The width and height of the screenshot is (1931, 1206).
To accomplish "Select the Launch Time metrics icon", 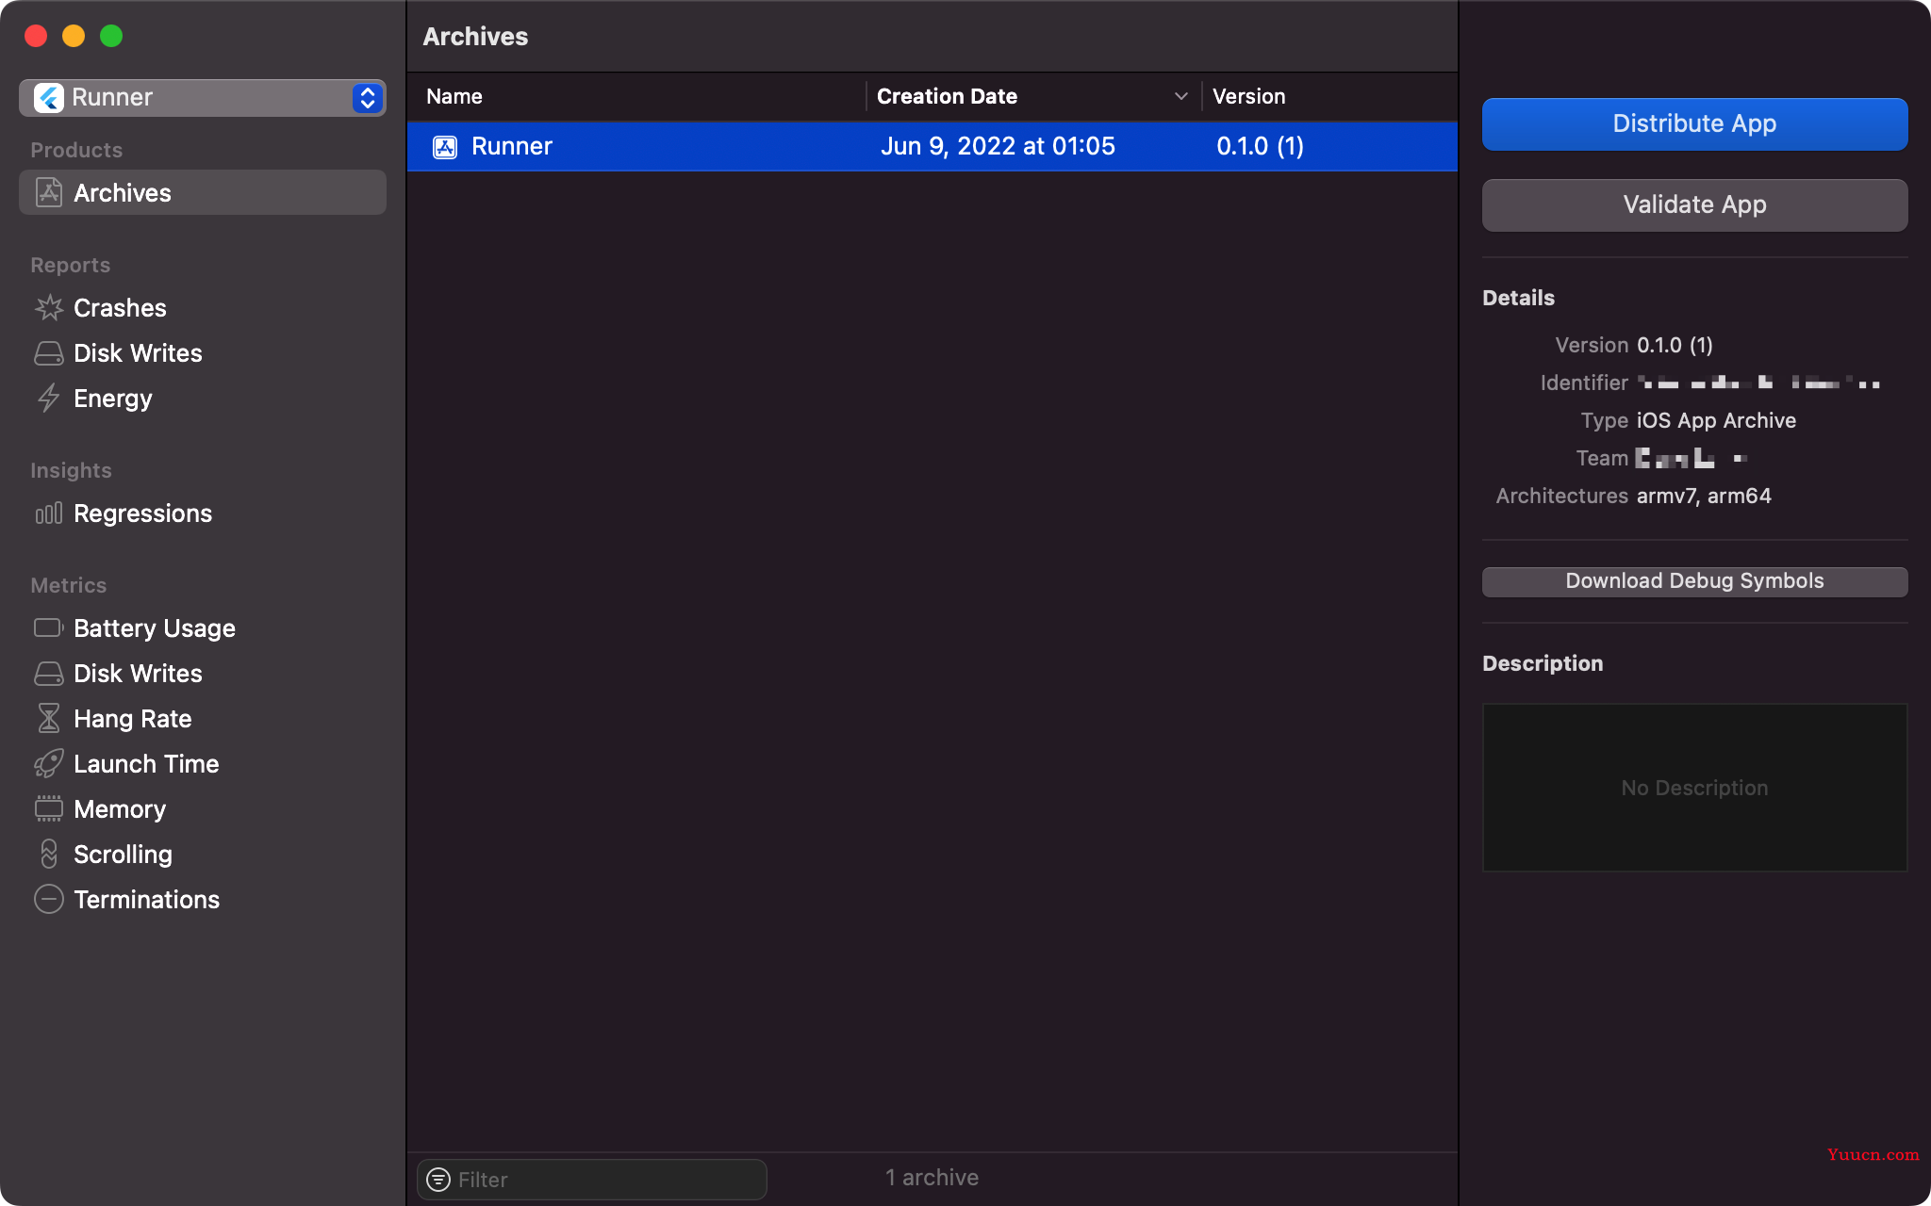I will coord(46,764).
